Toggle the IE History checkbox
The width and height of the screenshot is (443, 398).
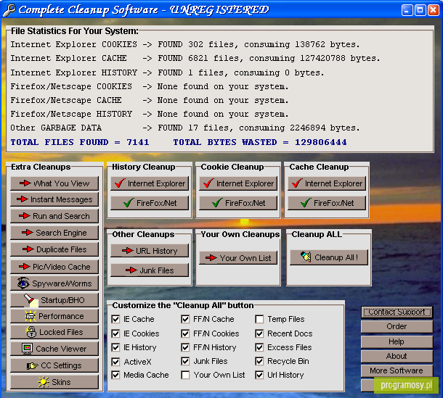pos(115,347)
